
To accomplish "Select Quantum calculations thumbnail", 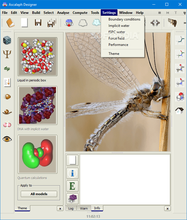I will point(38,154).
